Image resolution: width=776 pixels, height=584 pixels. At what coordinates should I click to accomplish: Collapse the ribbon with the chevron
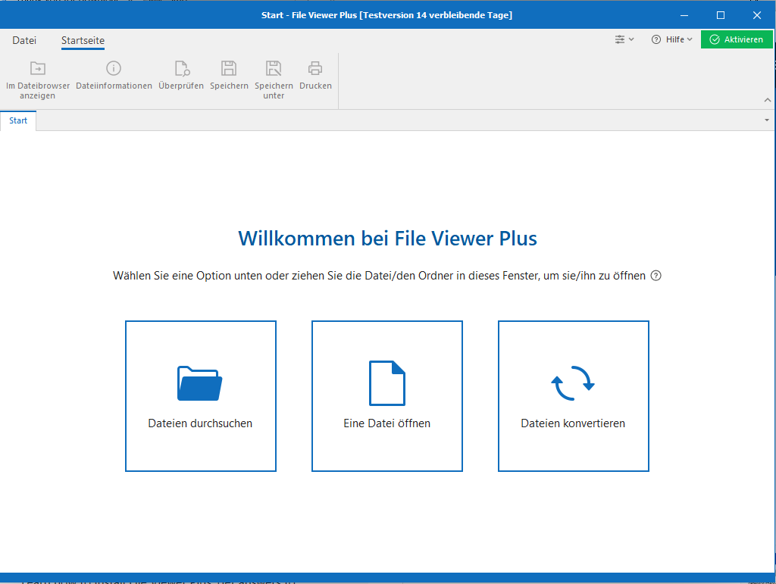point(768,100)
